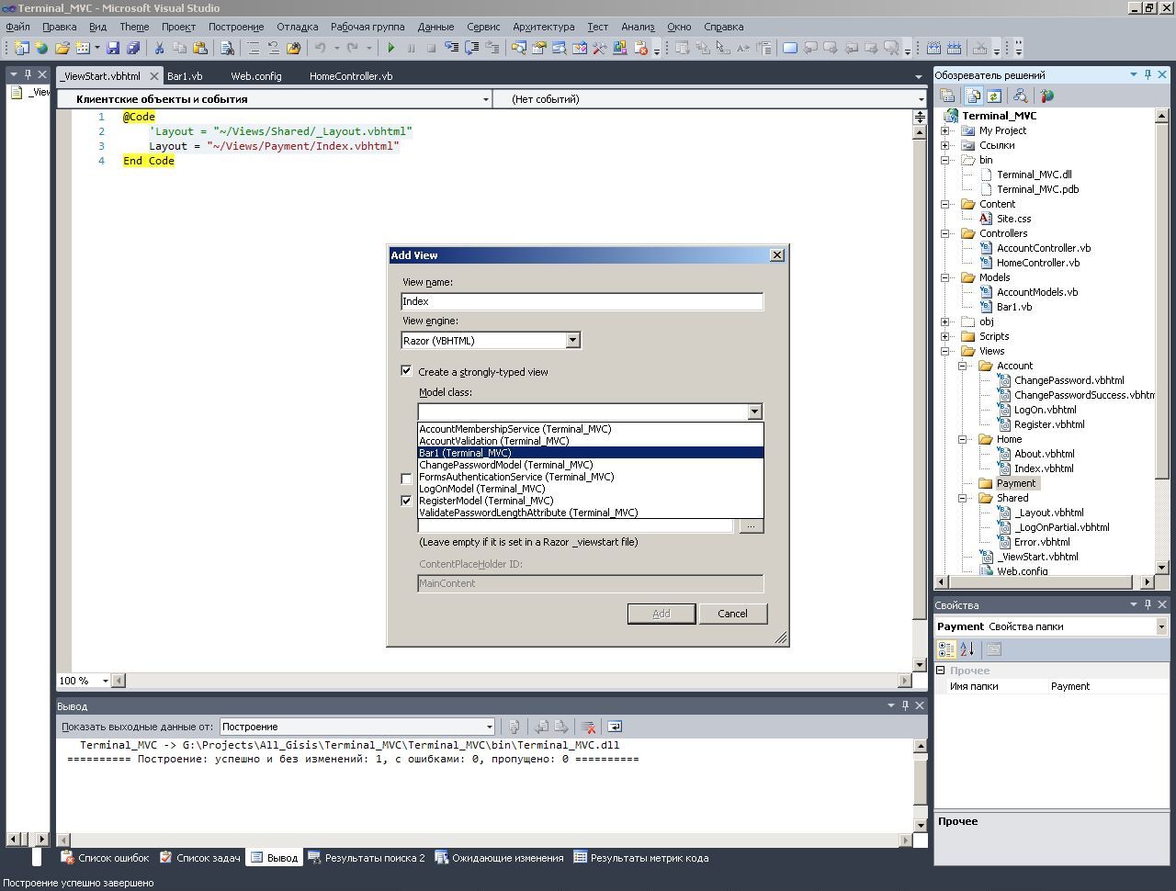Open the Сервис menu
1176x891 pixels.
click(x=483, y=27)
